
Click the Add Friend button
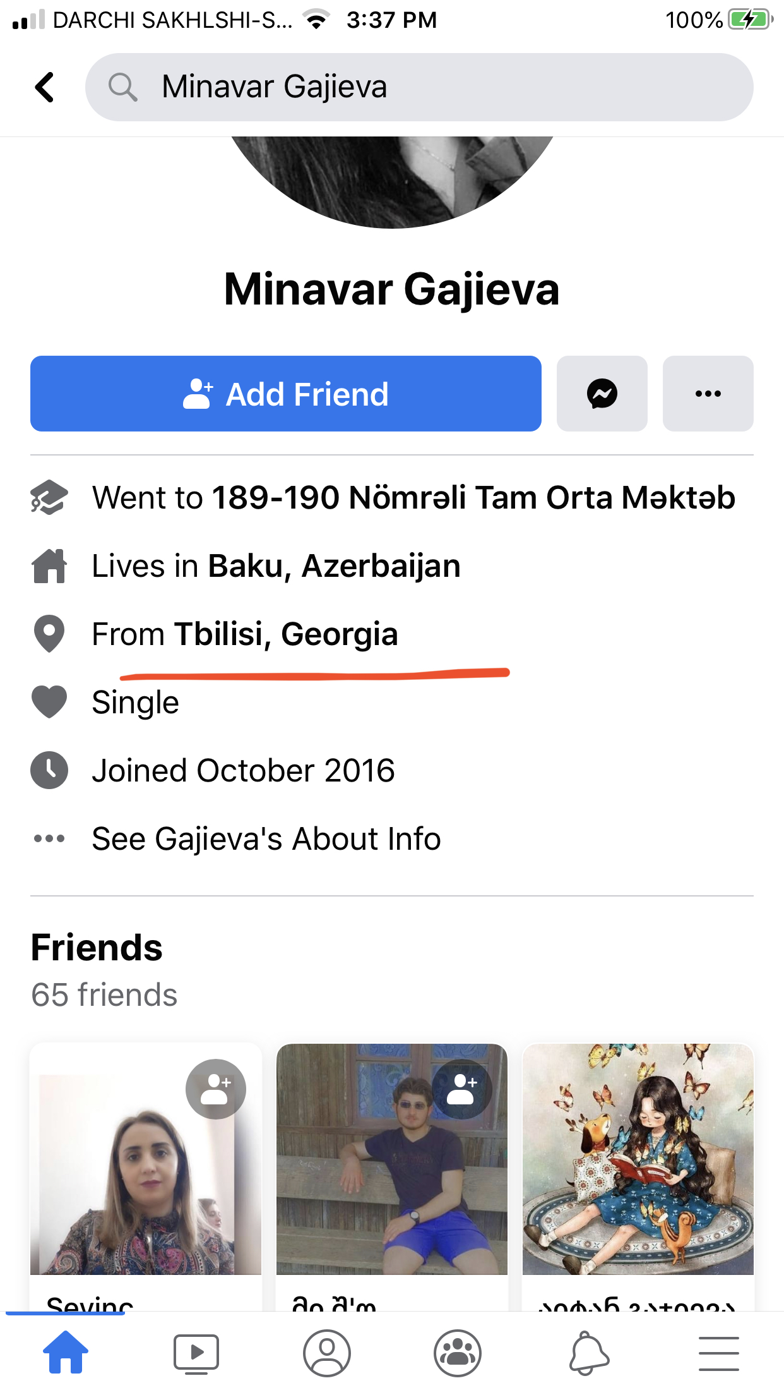[285, 394]
